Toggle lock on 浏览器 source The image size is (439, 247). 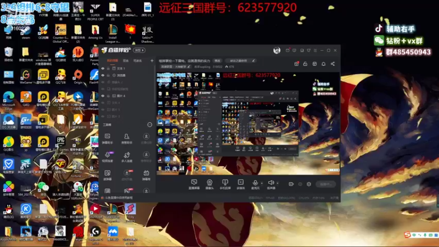coord(108,75)
